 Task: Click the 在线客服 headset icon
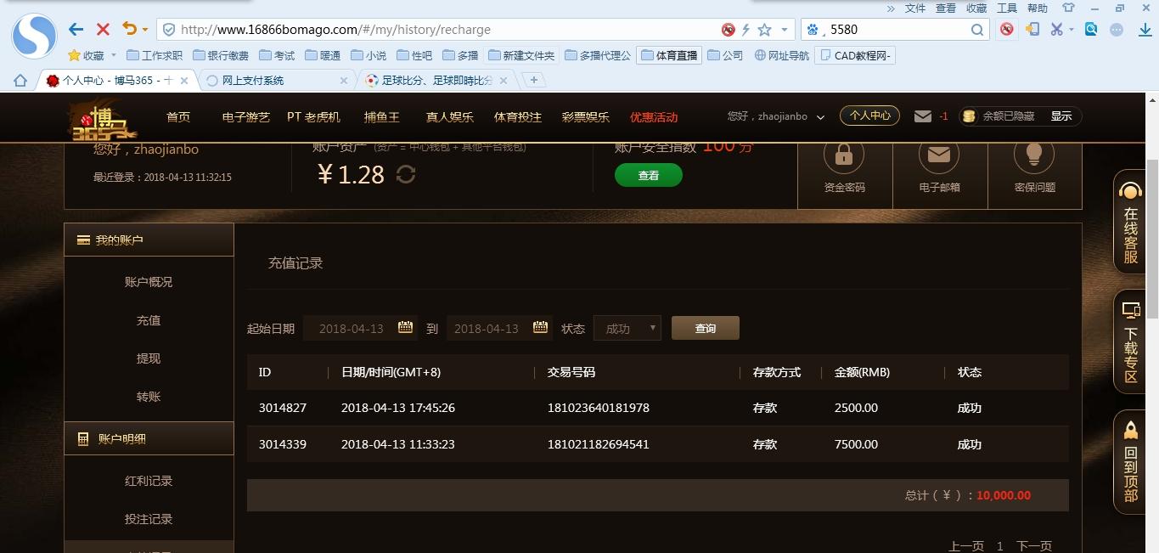tap(1130, 190)
